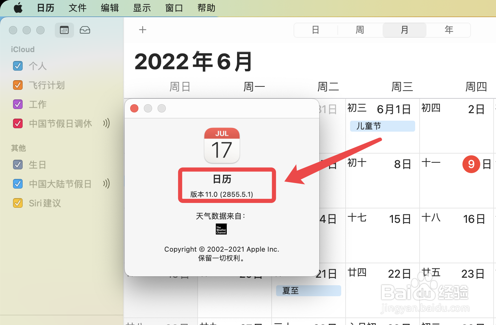Click subscription icon beside 中国节假日调休

click(x=107, y=123)
